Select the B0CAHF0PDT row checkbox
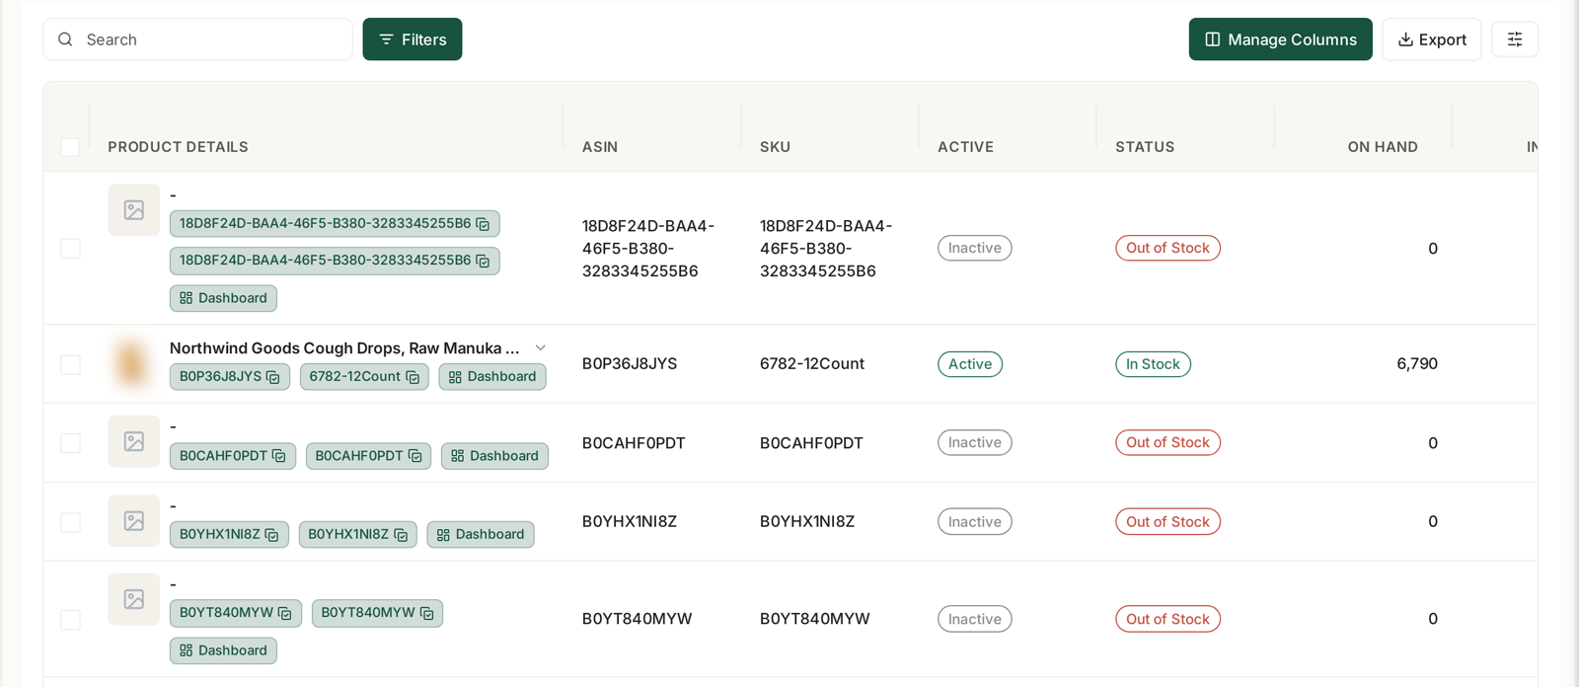Image resolution: width=1579 pixels, height=687 pixels. click(70, 443)
